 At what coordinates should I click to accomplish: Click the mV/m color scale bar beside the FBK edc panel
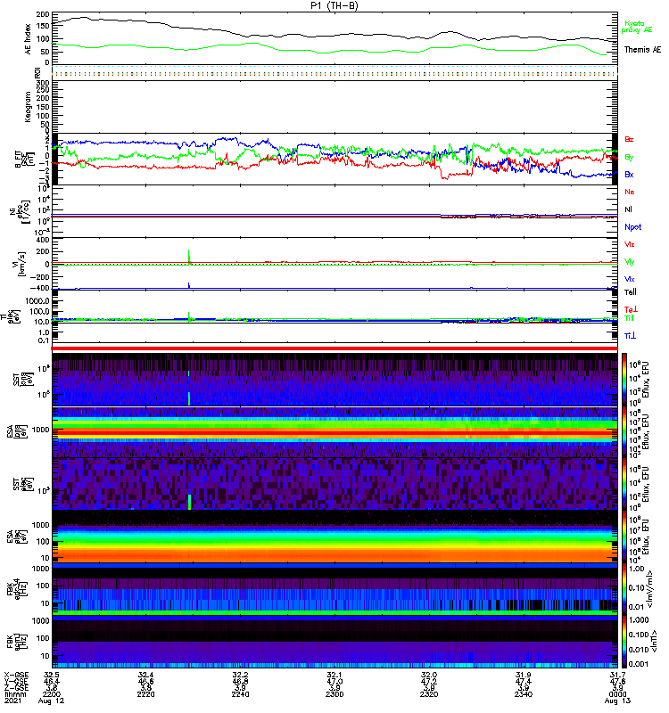pyautogui.click(x=624, y=589)
